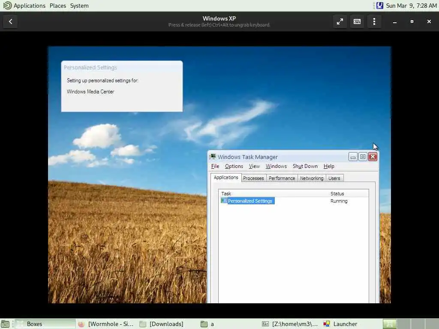
Task: Open the System menu
Action: point(79,6)
